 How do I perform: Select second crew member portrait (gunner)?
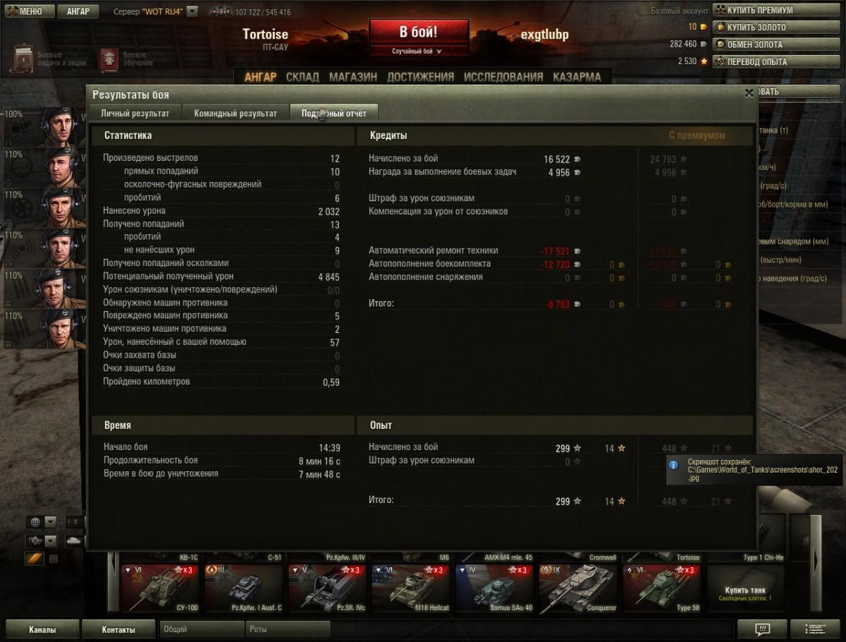(x=60, y=167)
